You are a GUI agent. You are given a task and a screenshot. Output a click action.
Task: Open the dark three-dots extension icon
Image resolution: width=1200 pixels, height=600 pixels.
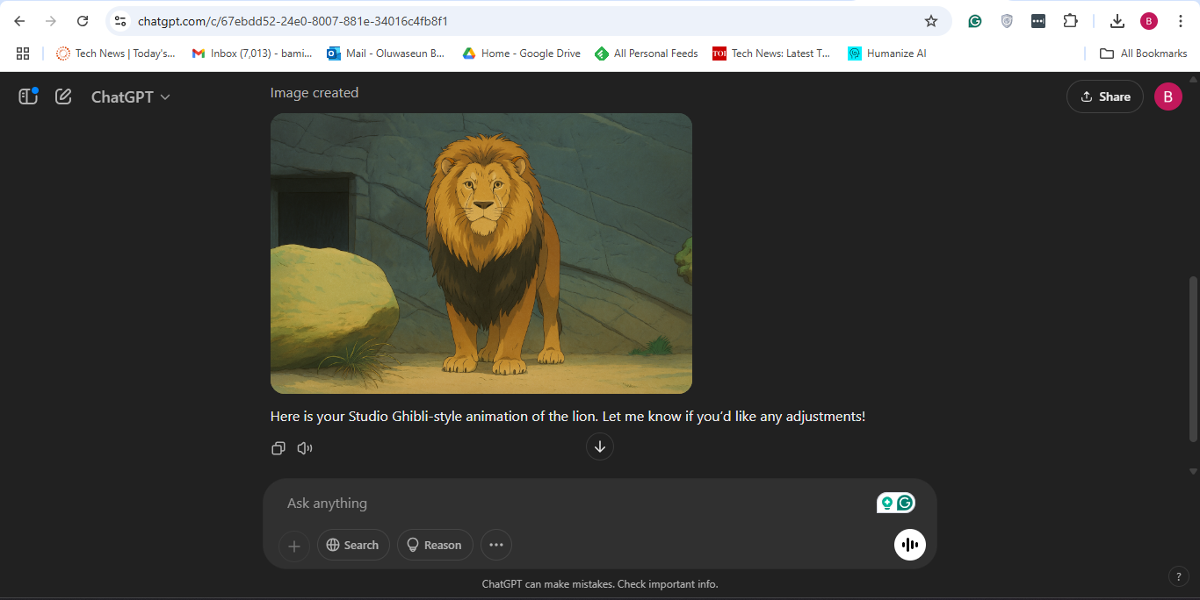(x=1038, y=21)
